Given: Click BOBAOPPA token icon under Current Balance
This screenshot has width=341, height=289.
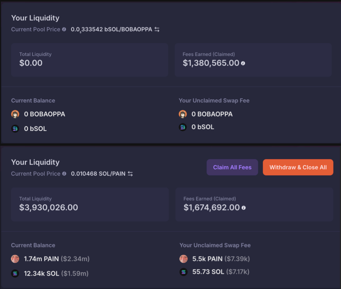Looking at the screenshot, I should point(15,114).
